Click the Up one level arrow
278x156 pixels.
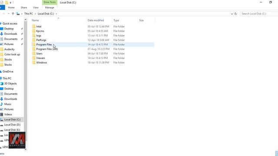[13, 13]
